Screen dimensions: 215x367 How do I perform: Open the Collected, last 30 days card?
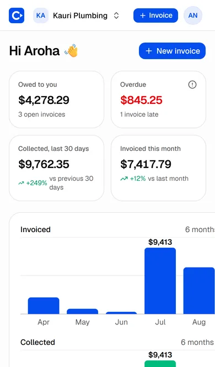point(56,168)
